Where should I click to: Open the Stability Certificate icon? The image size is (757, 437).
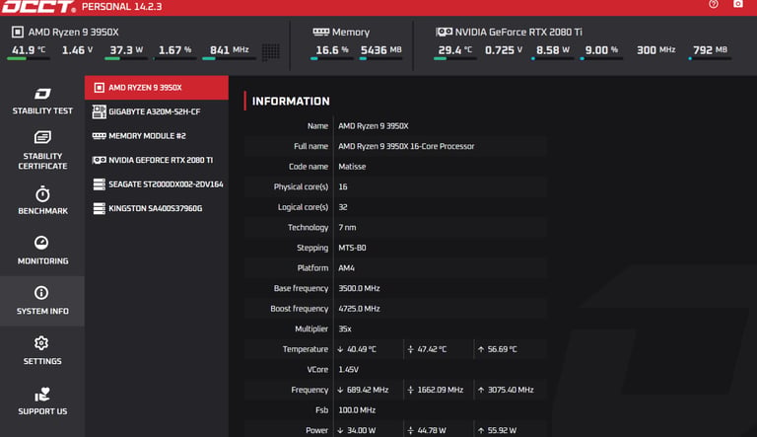point(42,137)
